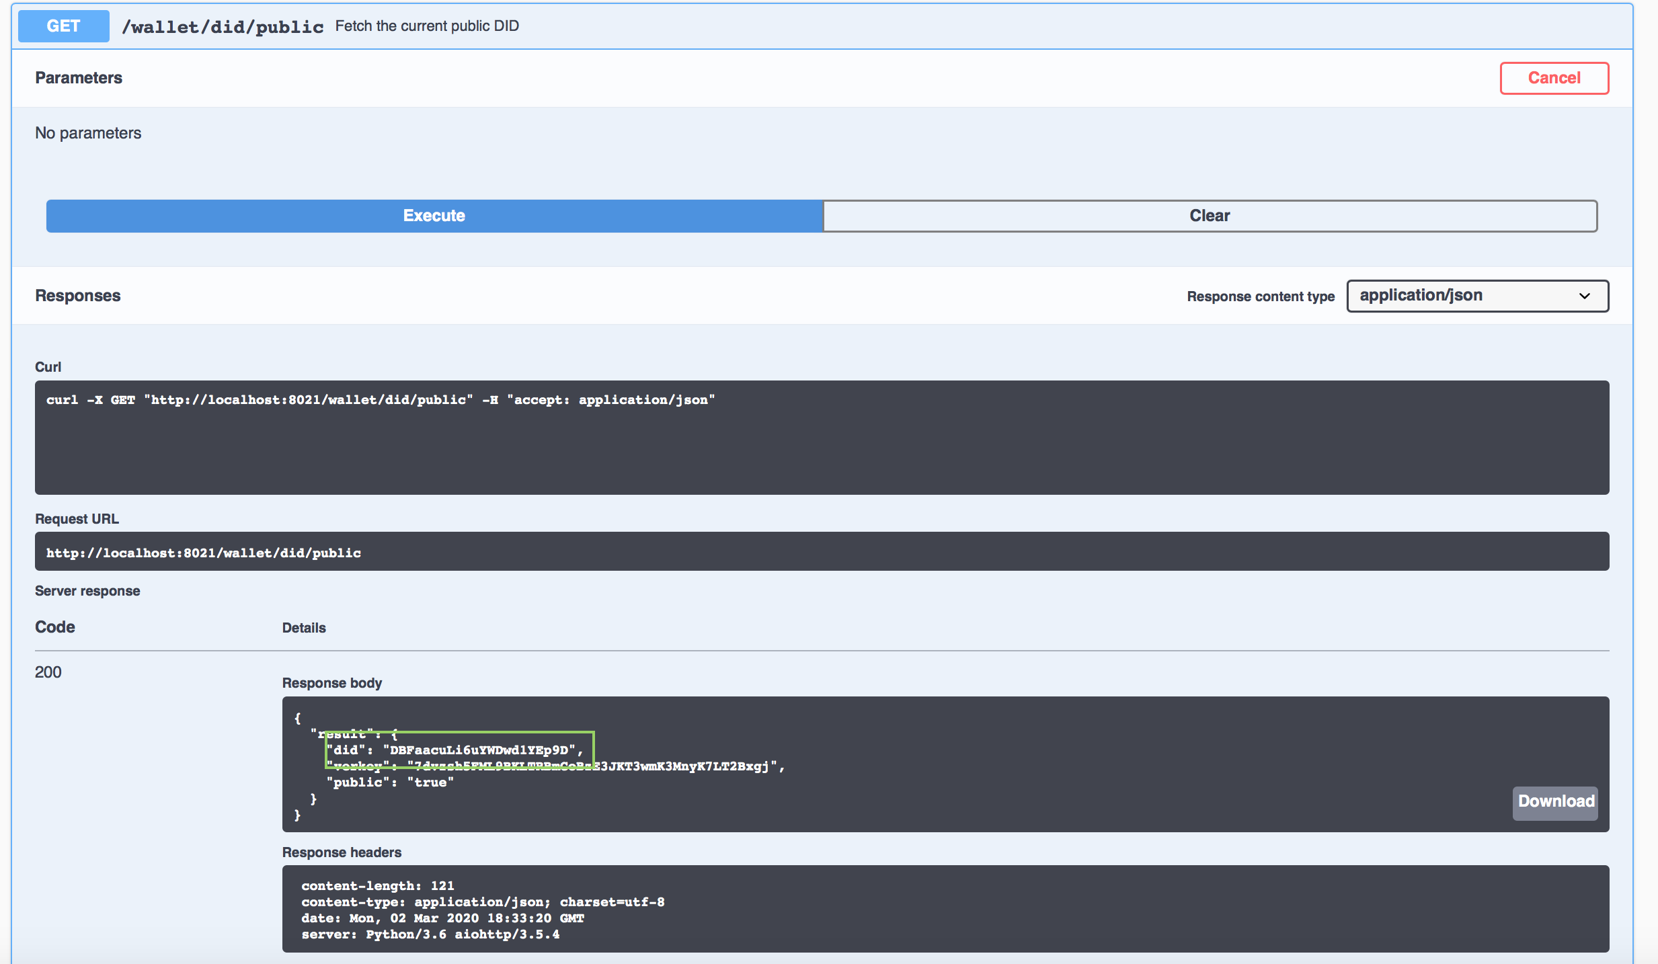Click the Fetch the current public DID description

[427, 26]
